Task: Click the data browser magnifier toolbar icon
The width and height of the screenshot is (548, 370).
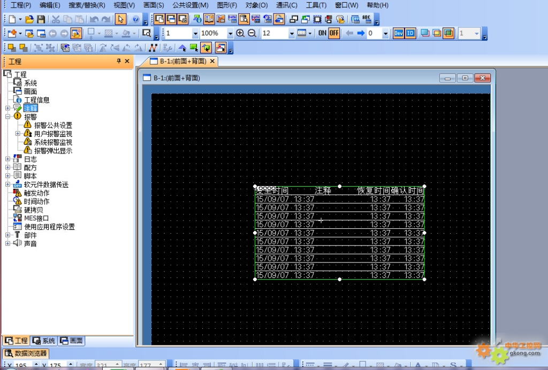Action: click(x=244, y=19)
